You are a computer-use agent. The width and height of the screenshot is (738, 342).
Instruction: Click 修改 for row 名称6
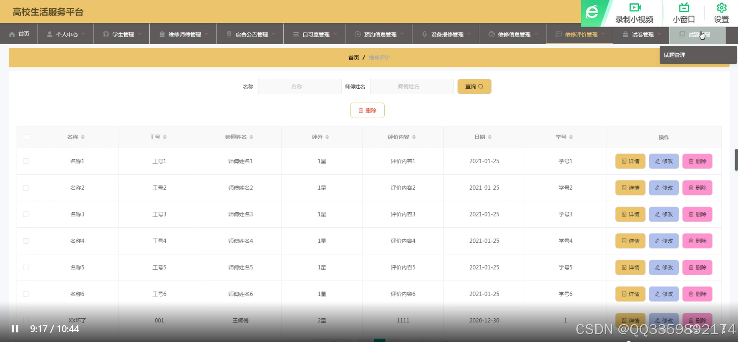[664, 294]
